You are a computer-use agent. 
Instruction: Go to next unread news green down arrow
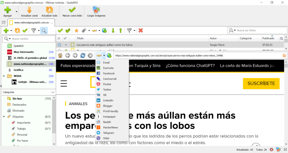(113, 30)
